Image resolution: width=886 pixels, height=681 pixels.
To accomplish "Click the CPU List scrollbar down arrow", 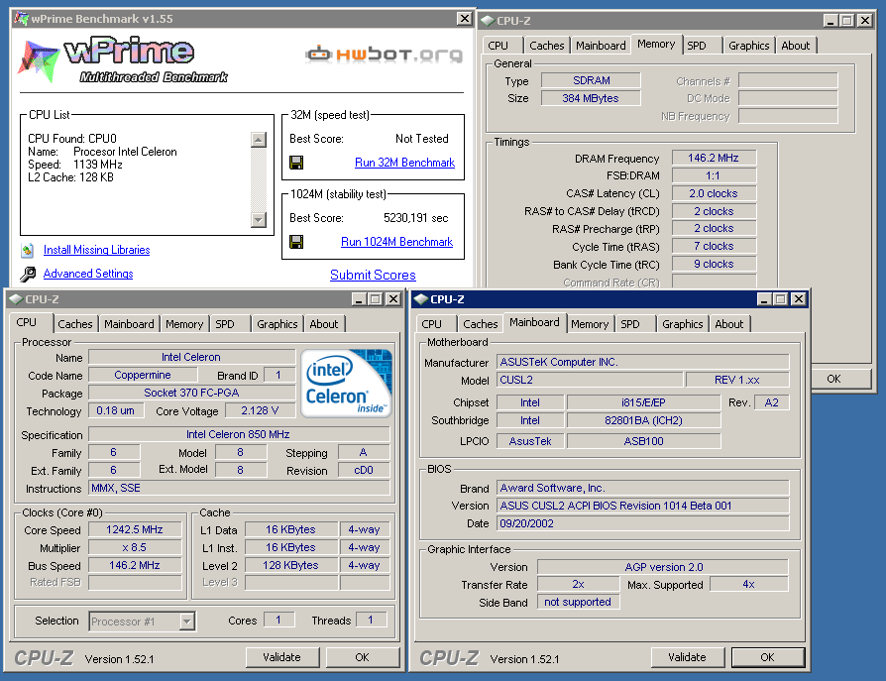I will (259, 219).
